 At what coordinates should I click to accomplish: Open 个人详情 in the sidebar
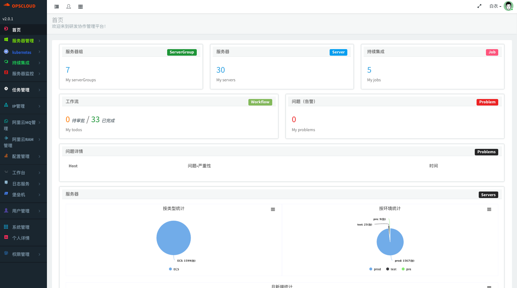[23, 238]
